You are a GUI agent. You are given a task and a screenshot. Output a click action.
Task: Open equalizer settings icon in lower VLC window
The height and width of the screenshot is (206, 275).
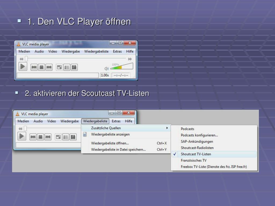[x=73, y=137]
